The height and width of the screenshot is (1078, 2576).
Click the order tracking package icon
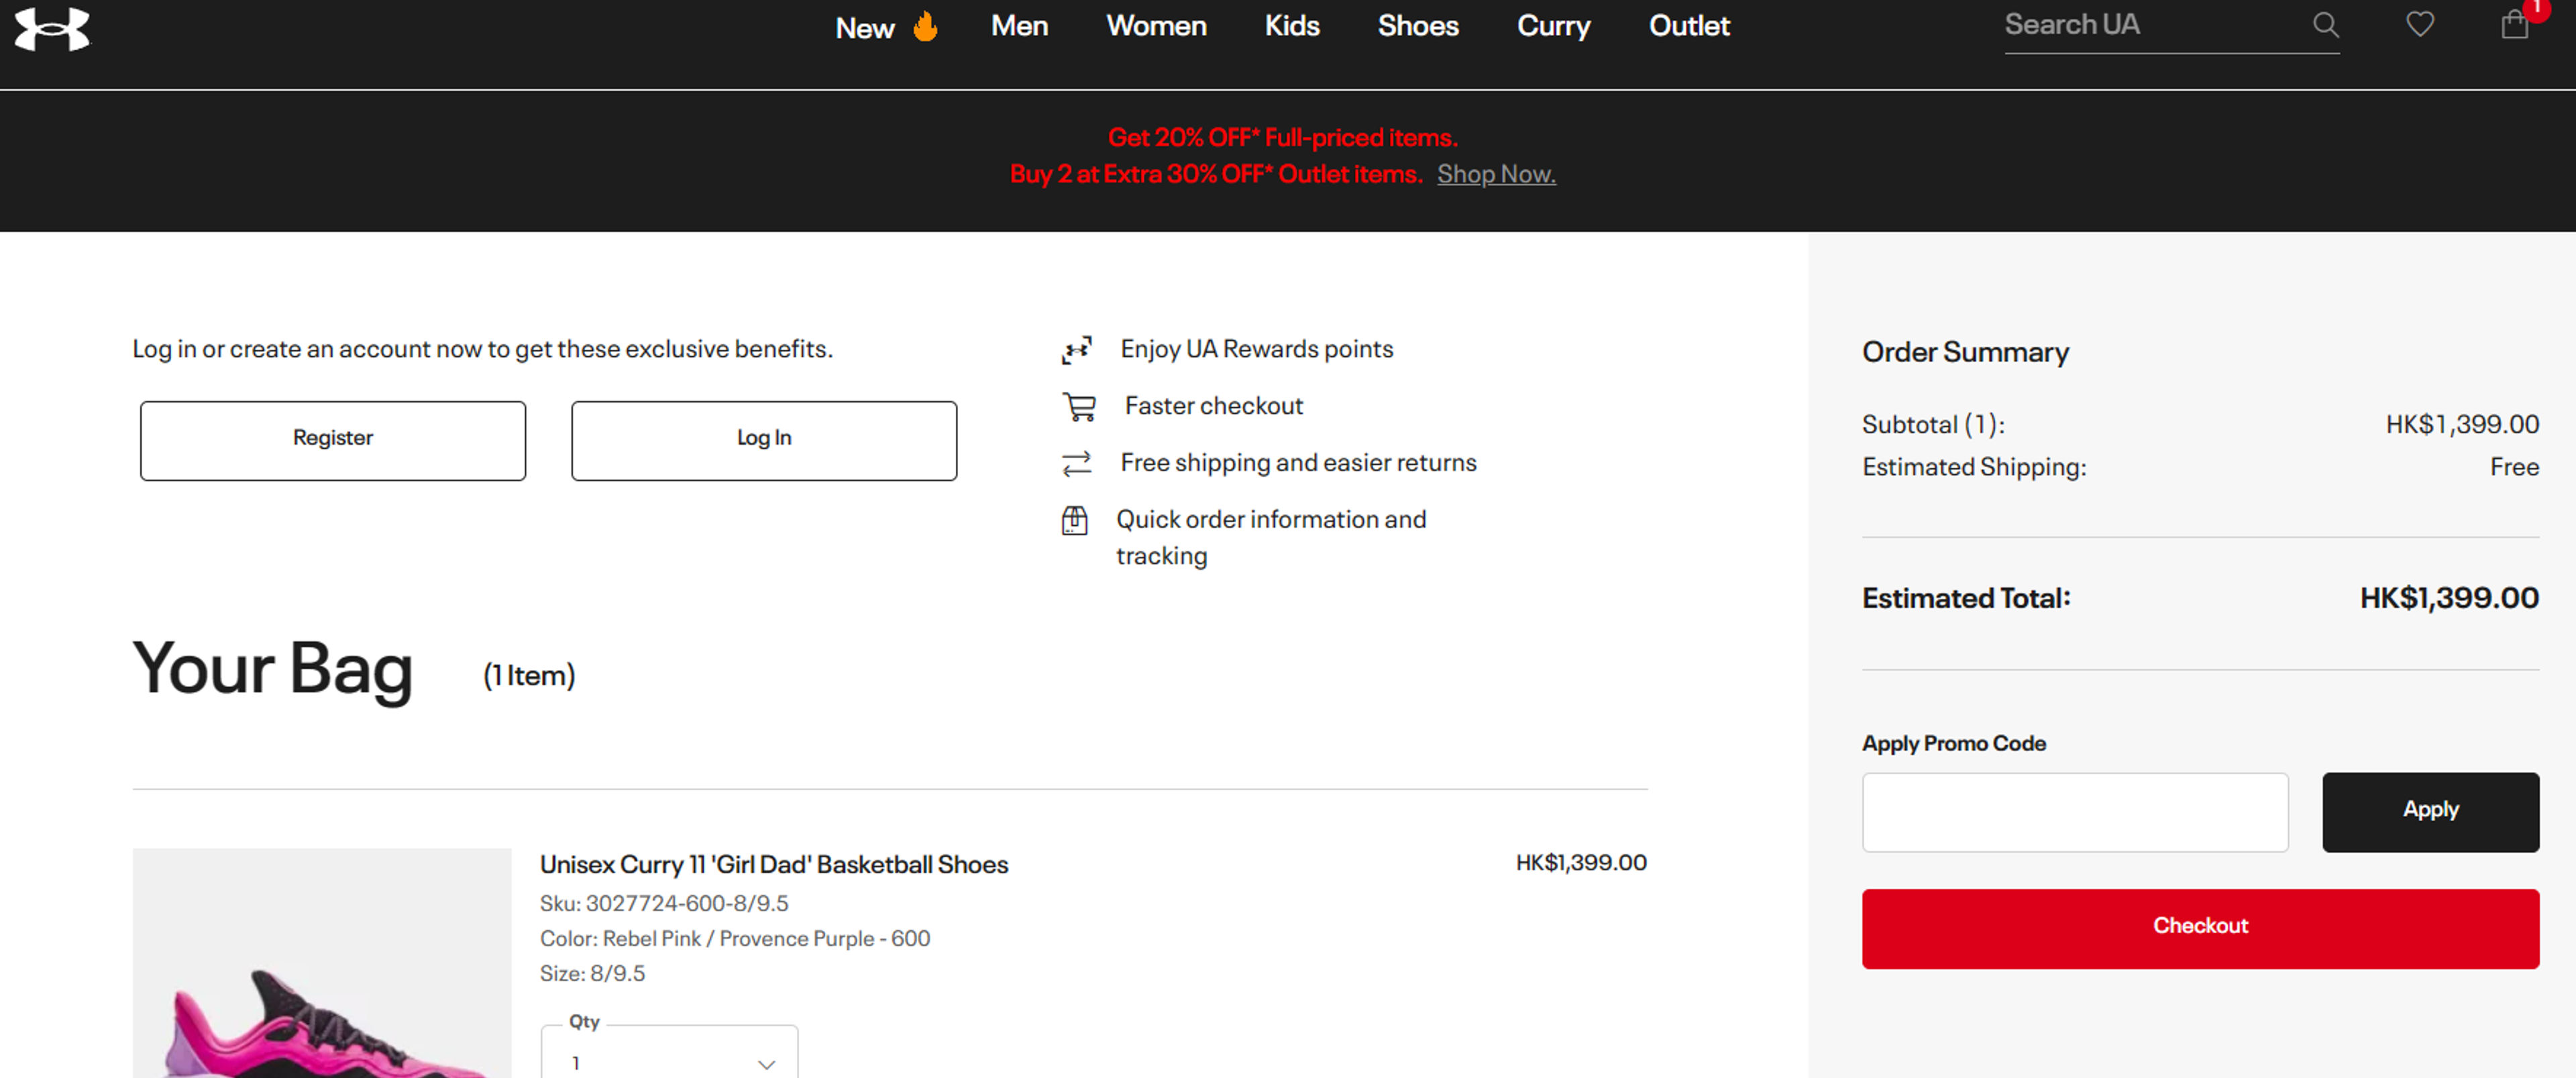coord(1074,520)
